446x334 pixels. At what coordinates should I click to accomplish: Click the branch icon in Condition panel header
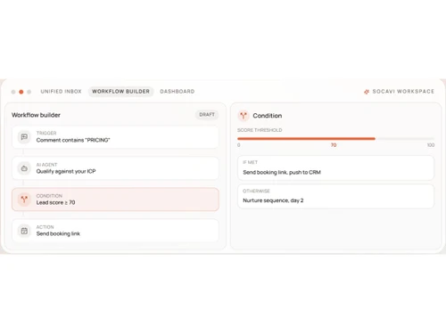pos(244,116)
